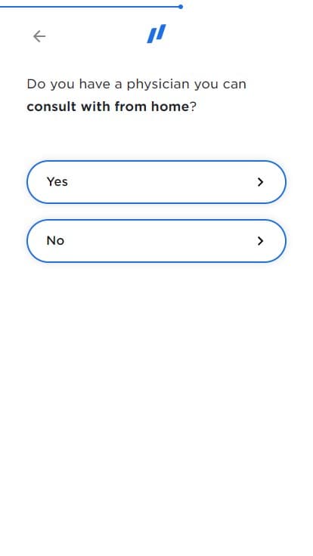Expand the No option via right chevron

[261, 241]
